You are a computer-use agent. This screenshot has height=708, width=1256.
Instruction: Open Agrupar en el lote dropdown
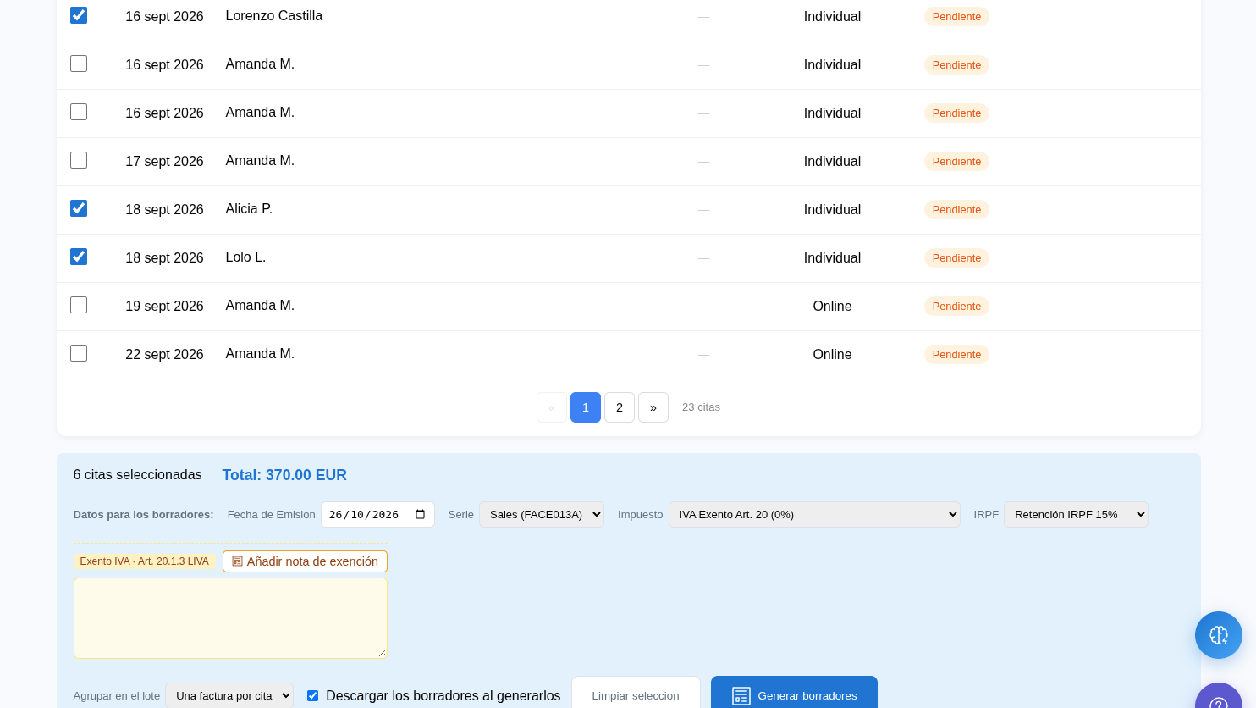coord(229,696)
